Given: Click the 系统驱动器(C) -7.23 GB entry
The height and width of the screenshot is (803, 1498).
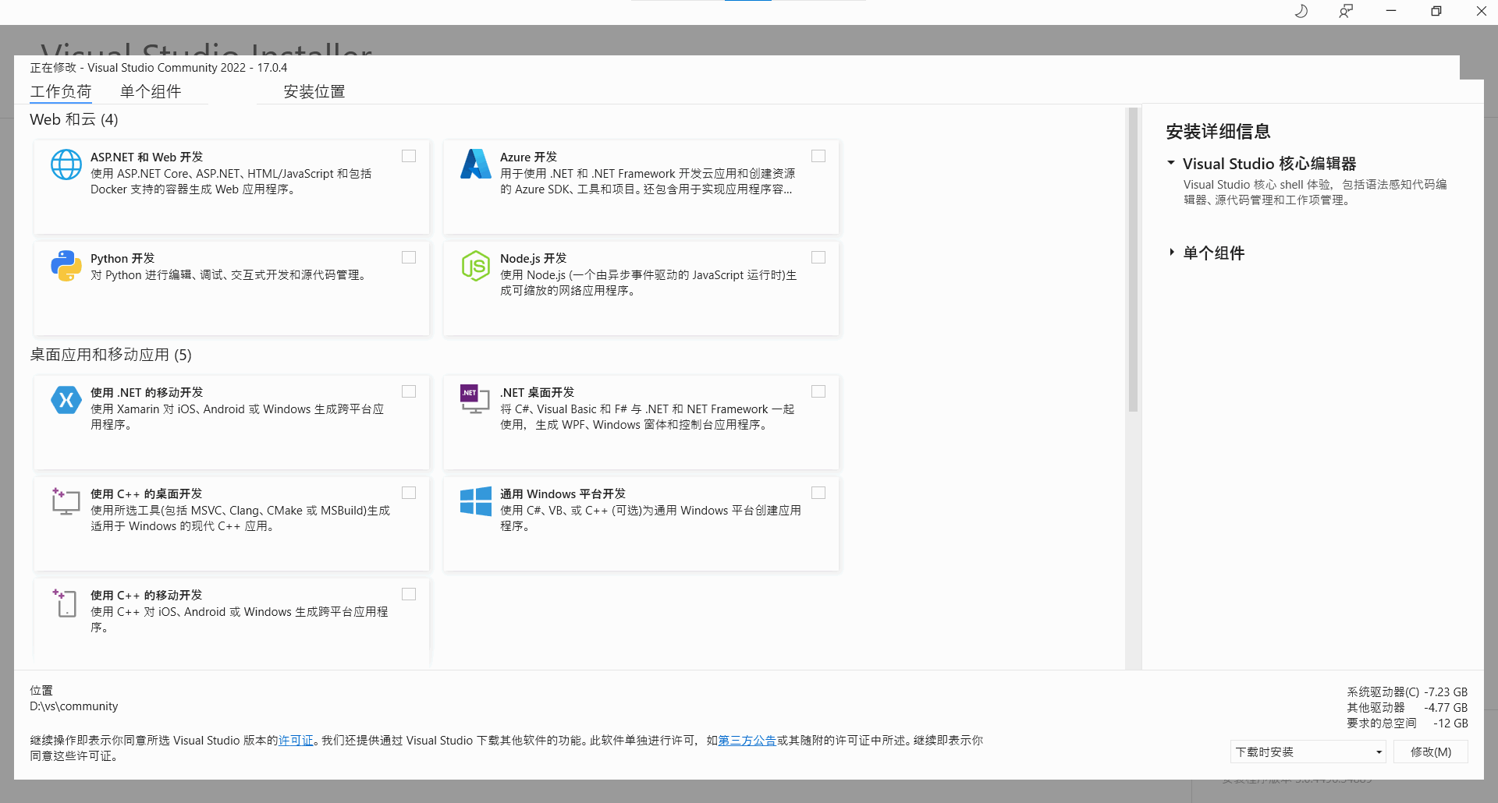Looking at the screenshot, I should (1407, 692).
